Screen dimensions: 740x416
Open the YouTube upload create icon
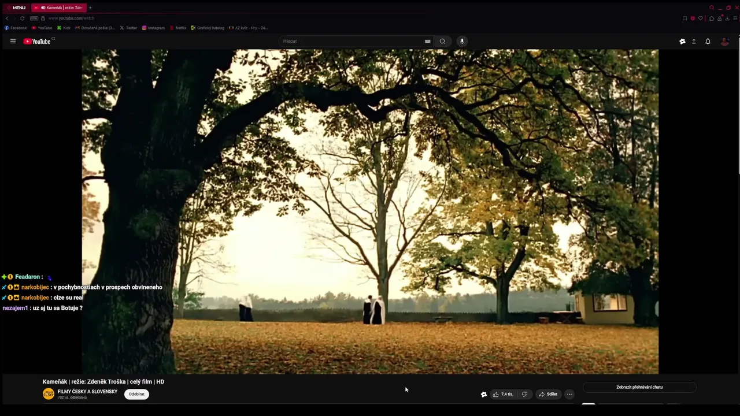(694, 41)
